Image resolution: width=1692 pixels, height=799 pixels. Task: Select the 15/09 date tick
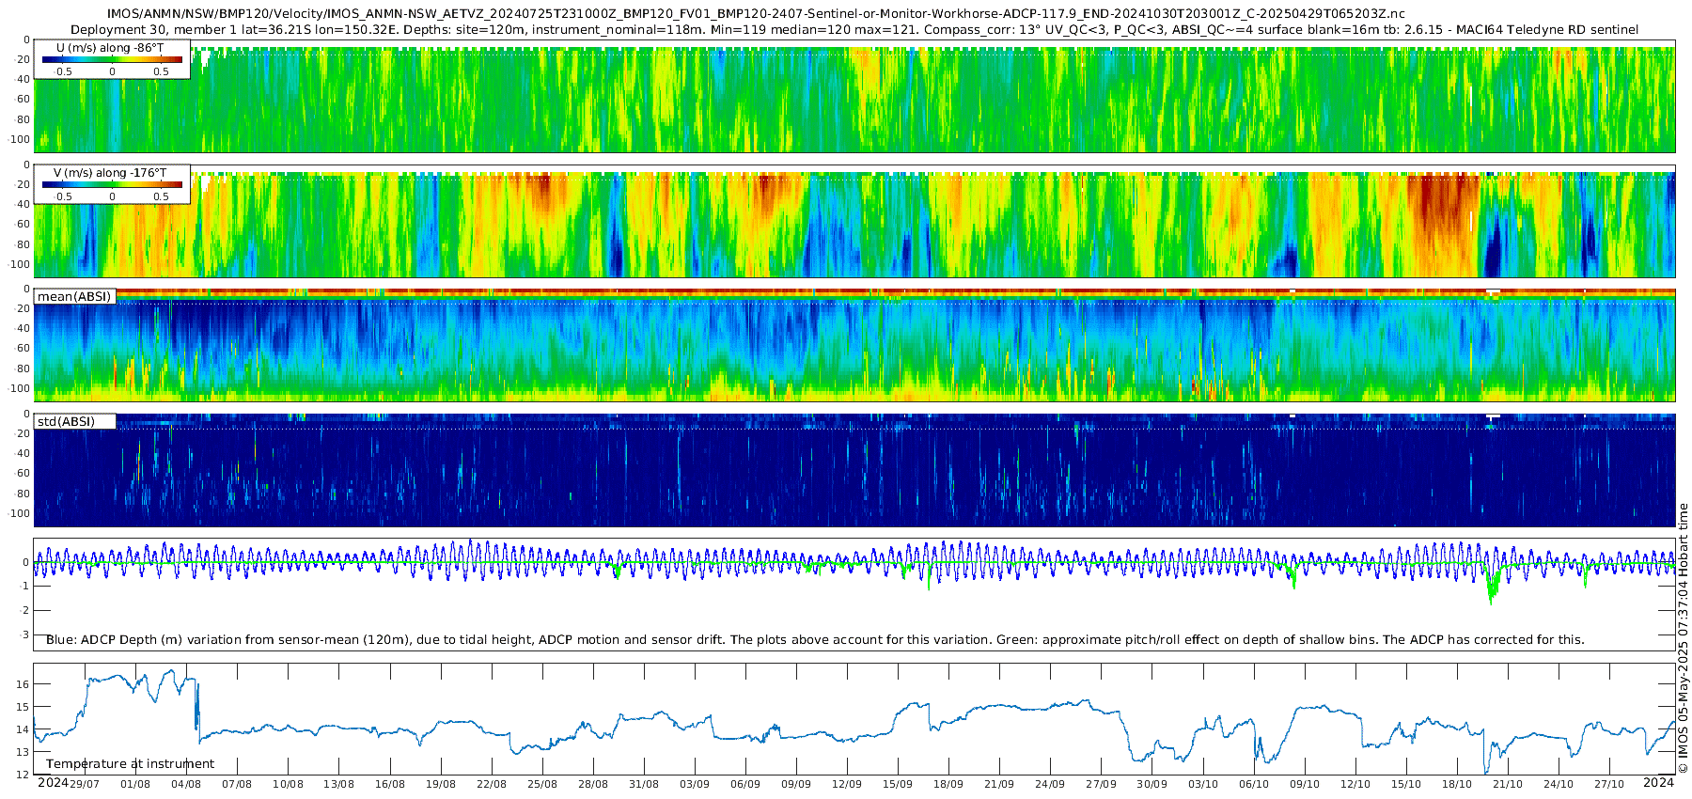point(898,784)
